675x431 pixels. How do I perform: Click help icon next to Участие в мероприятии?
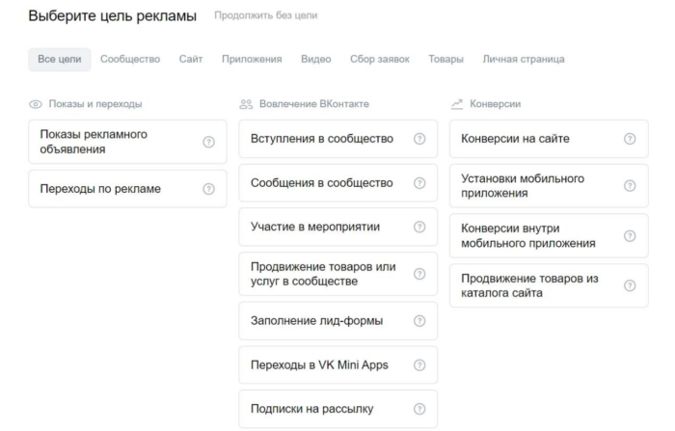tap(419, 227)
